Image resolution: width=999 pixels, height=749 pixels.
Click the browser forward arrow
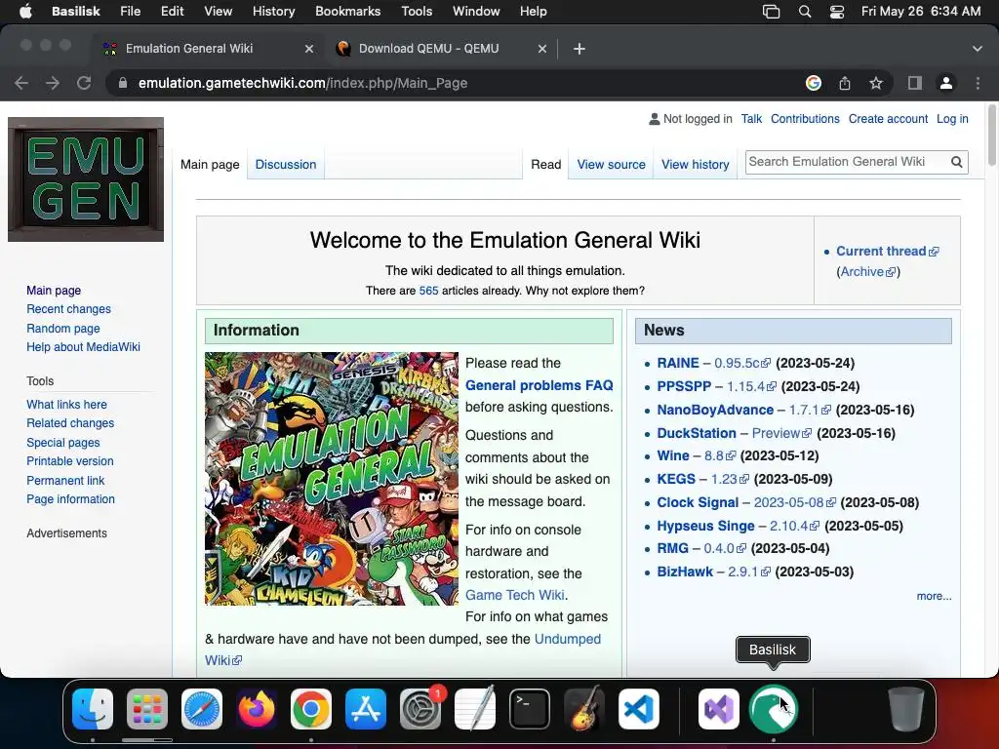pyautogui.click(x=53, y=84)
